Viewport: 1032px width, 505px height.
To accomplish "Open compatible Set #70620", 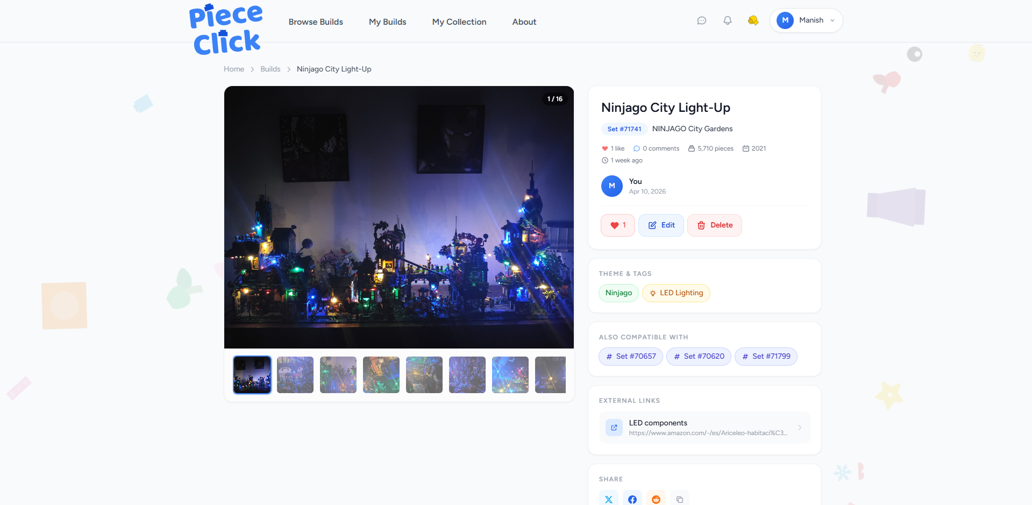I will tap(699, 357).
